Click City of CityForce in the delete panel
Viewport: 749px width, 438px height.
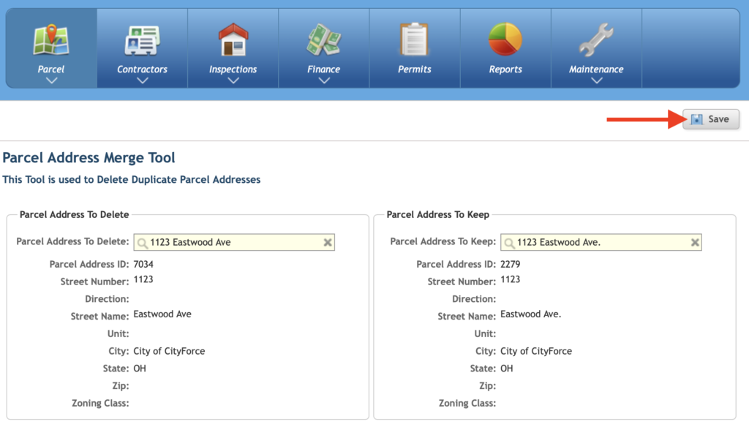pos(169,351)
